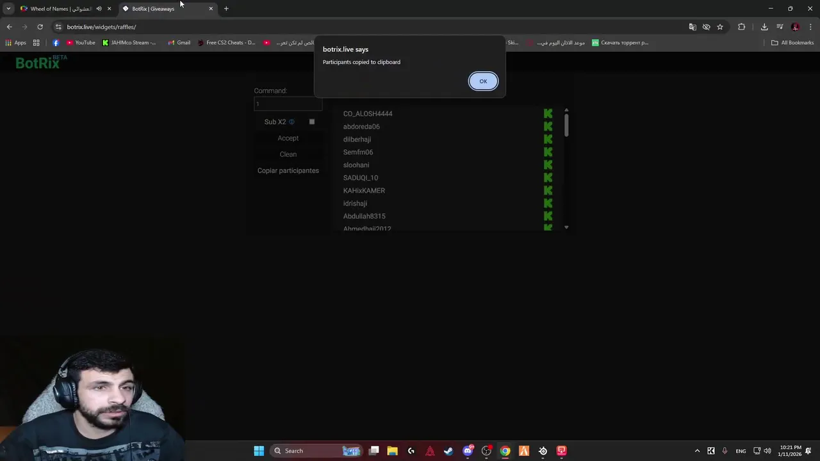820x461 pixels.
Task: Mute audio on Wheel of Names tab
Action: coord(99,9)
